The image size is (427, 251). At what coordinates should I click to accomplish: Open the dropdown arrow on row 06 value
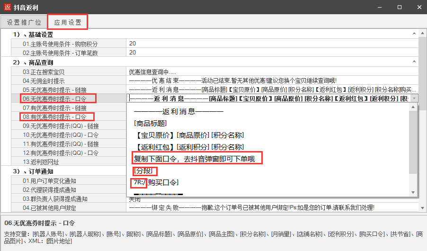(x=414, y=99)
